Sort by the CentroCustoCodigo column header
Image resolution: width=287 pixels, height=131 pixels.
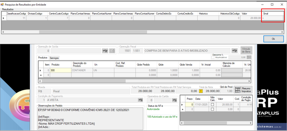[x=58, y=14]
